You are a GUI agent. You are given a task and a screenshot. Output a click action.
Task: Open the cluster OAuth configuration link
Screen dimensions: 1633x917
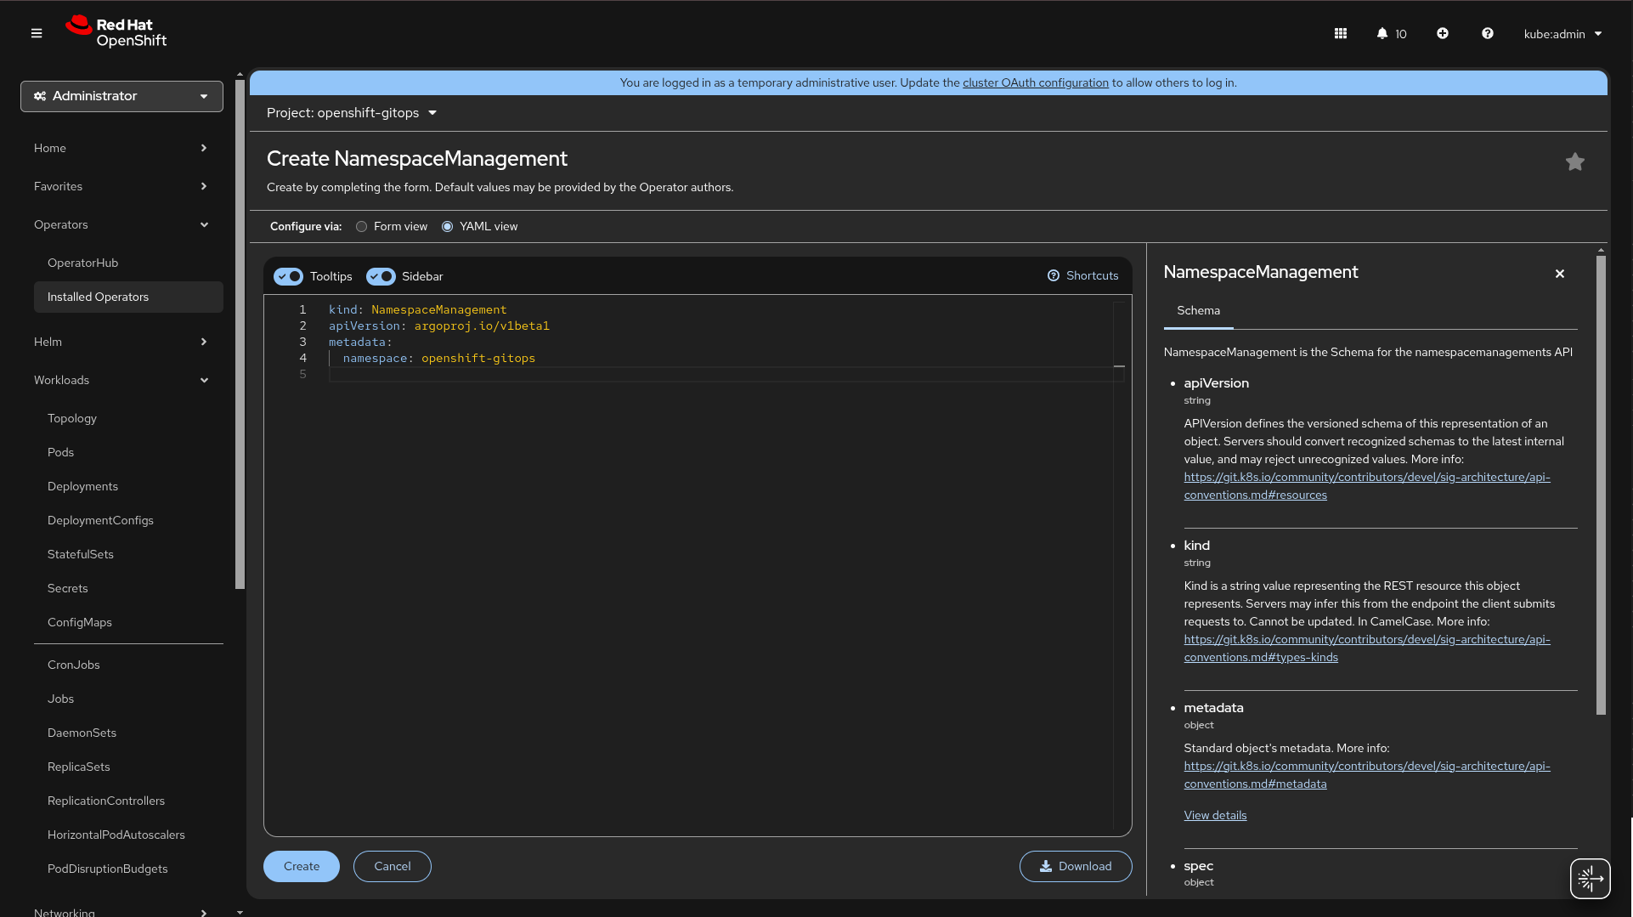point(1036,82)
